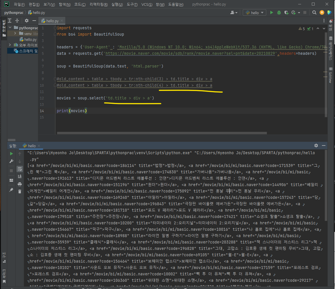Image resolution: width=335 pixels, height=289 pixels.
Task: Click editor vertical scrollbar
Action: pos(326,74)
